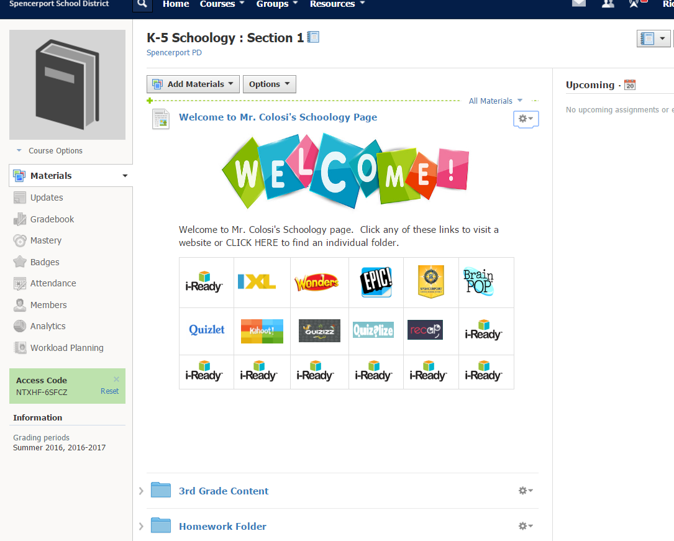The height and width of the screenshot is (541, 674).
Task: Click the Mastery sidebar icon
Action: pos(20,240)
